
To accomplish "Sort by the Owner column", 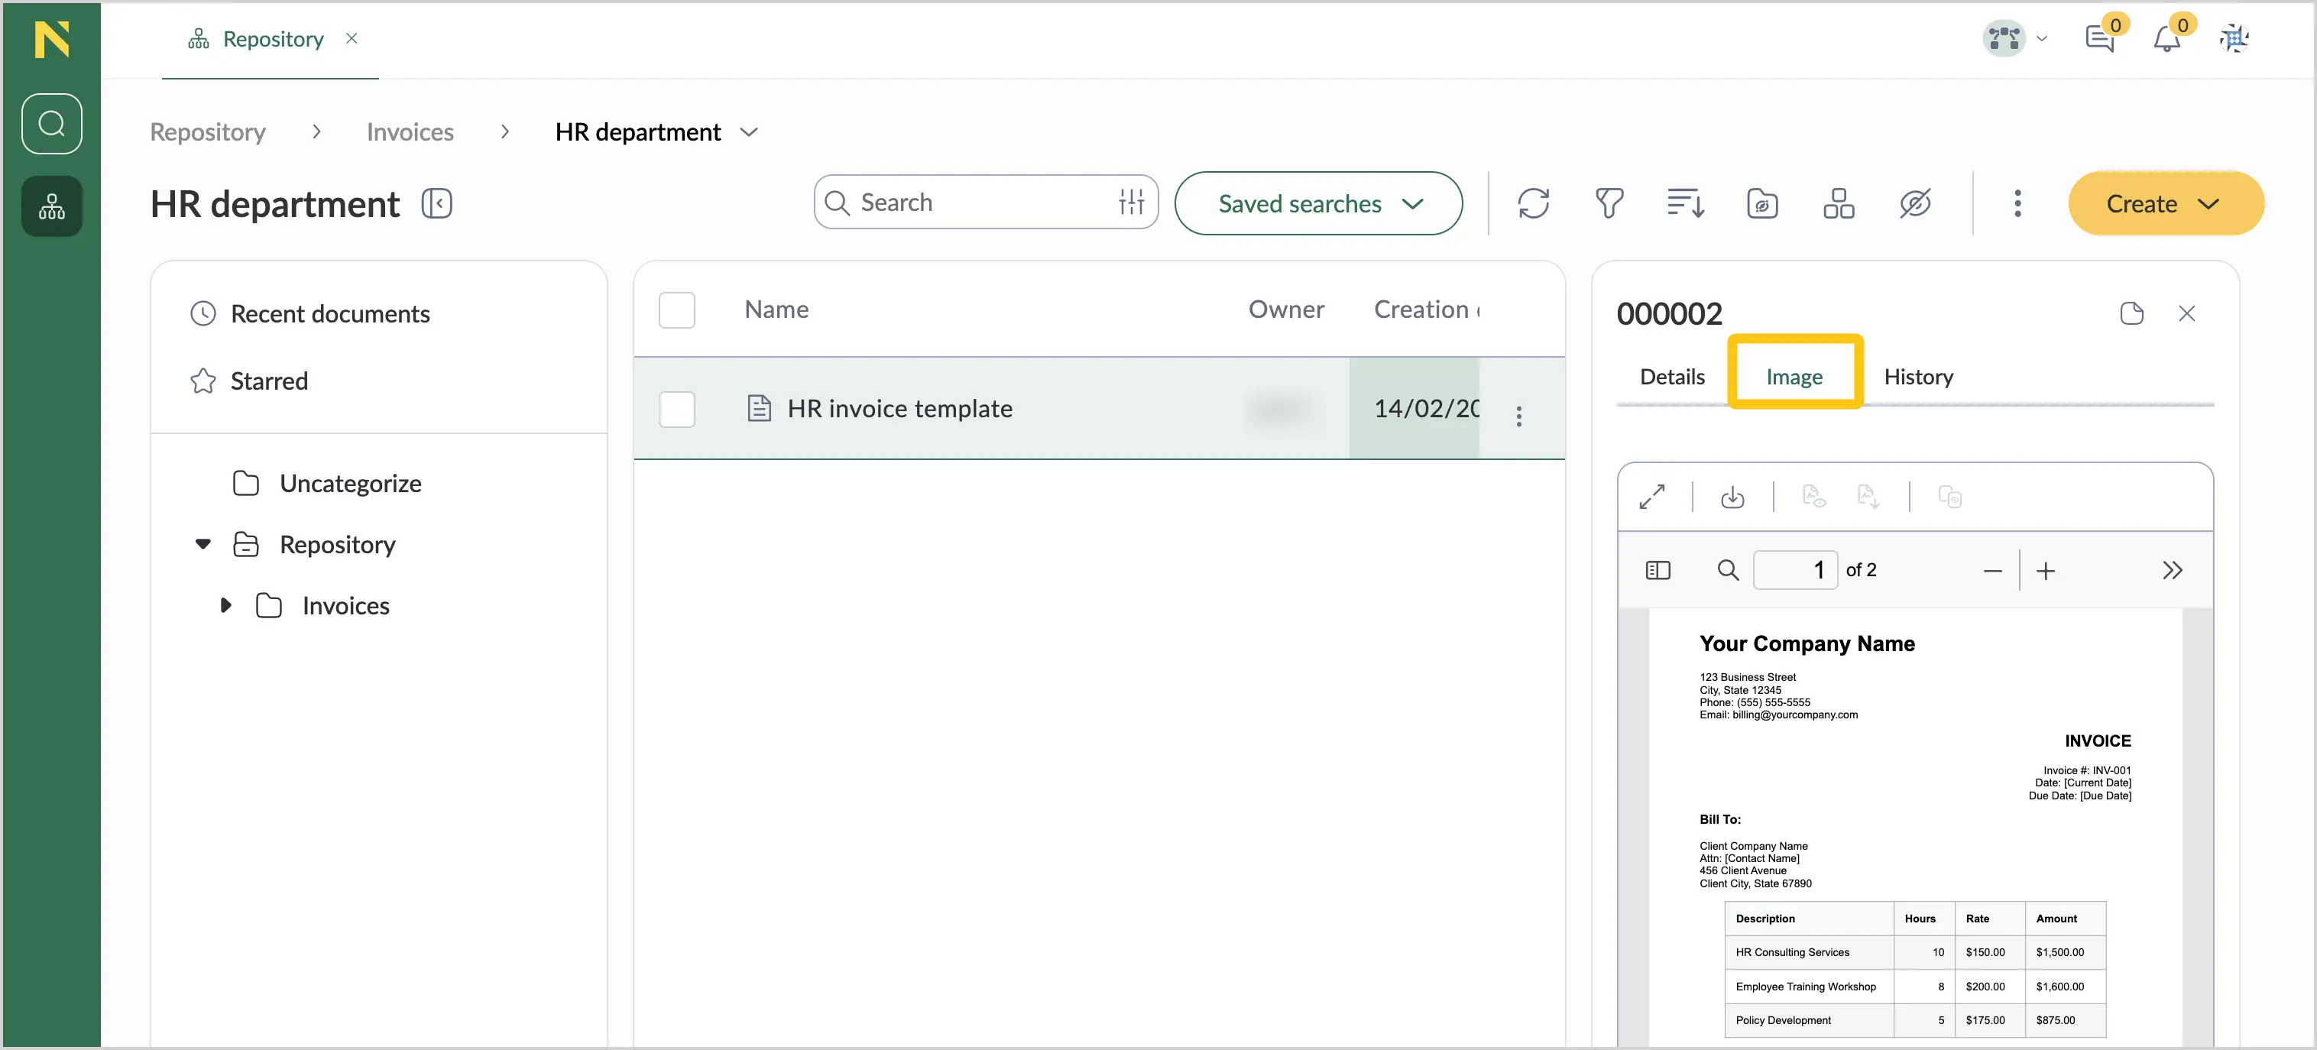I will 1286,309.
